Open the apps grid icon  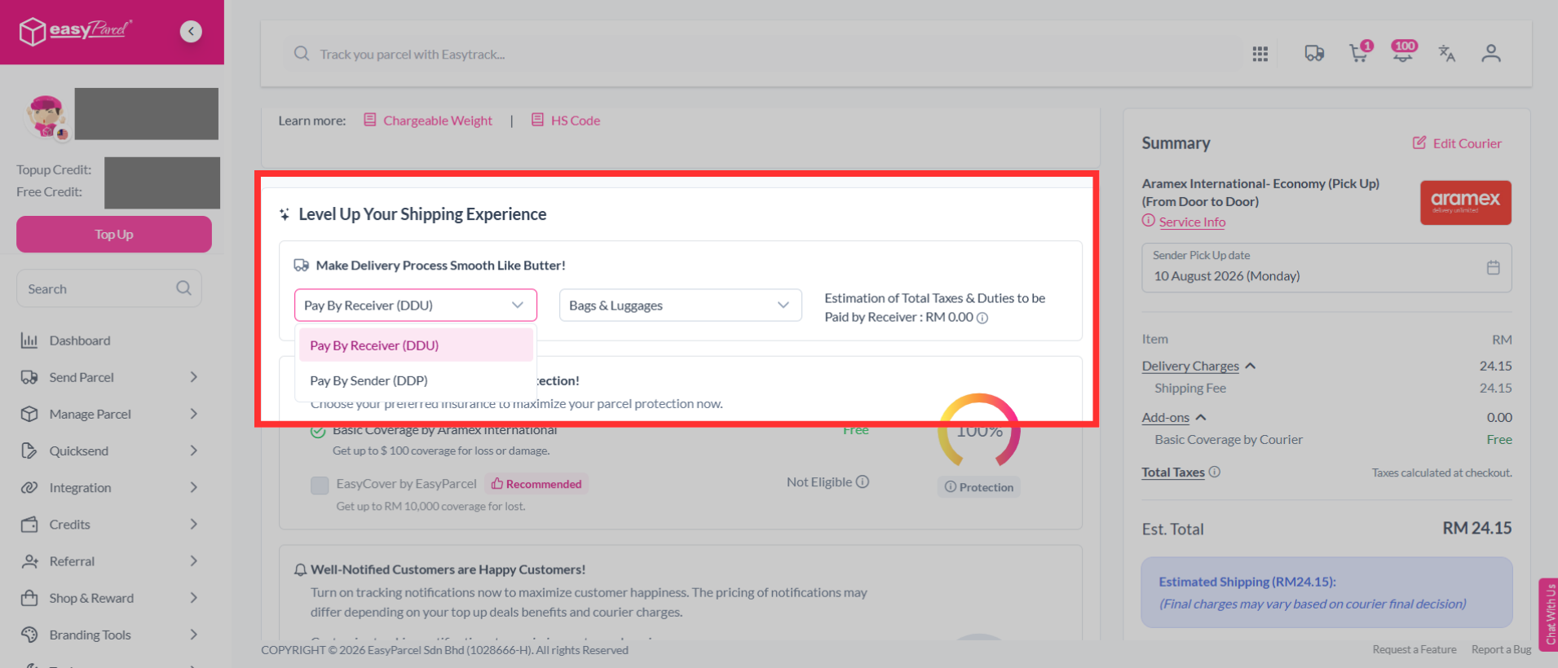pyautogui.click(x=1260, y=54)
